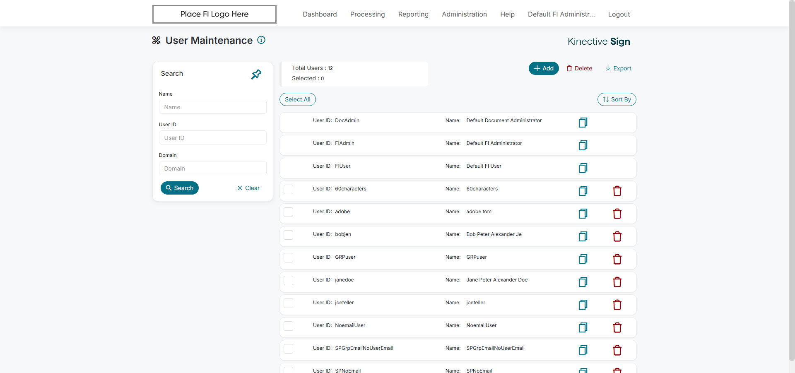
Task: Open the Administration menu
Action: (x=464, y=14)
